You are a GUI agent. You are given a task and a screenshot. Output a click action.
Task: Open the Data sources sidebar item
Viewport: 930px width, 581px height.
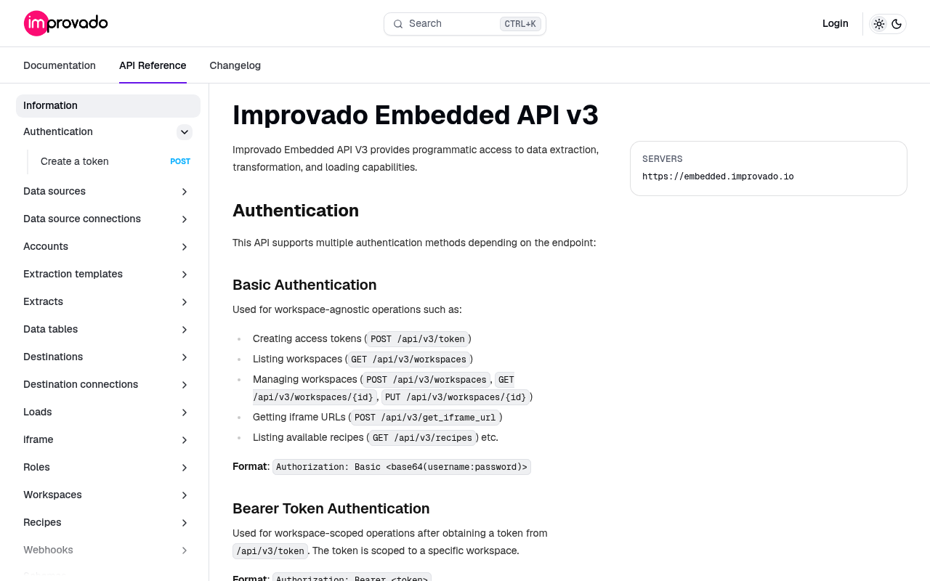tap(54, 191)
